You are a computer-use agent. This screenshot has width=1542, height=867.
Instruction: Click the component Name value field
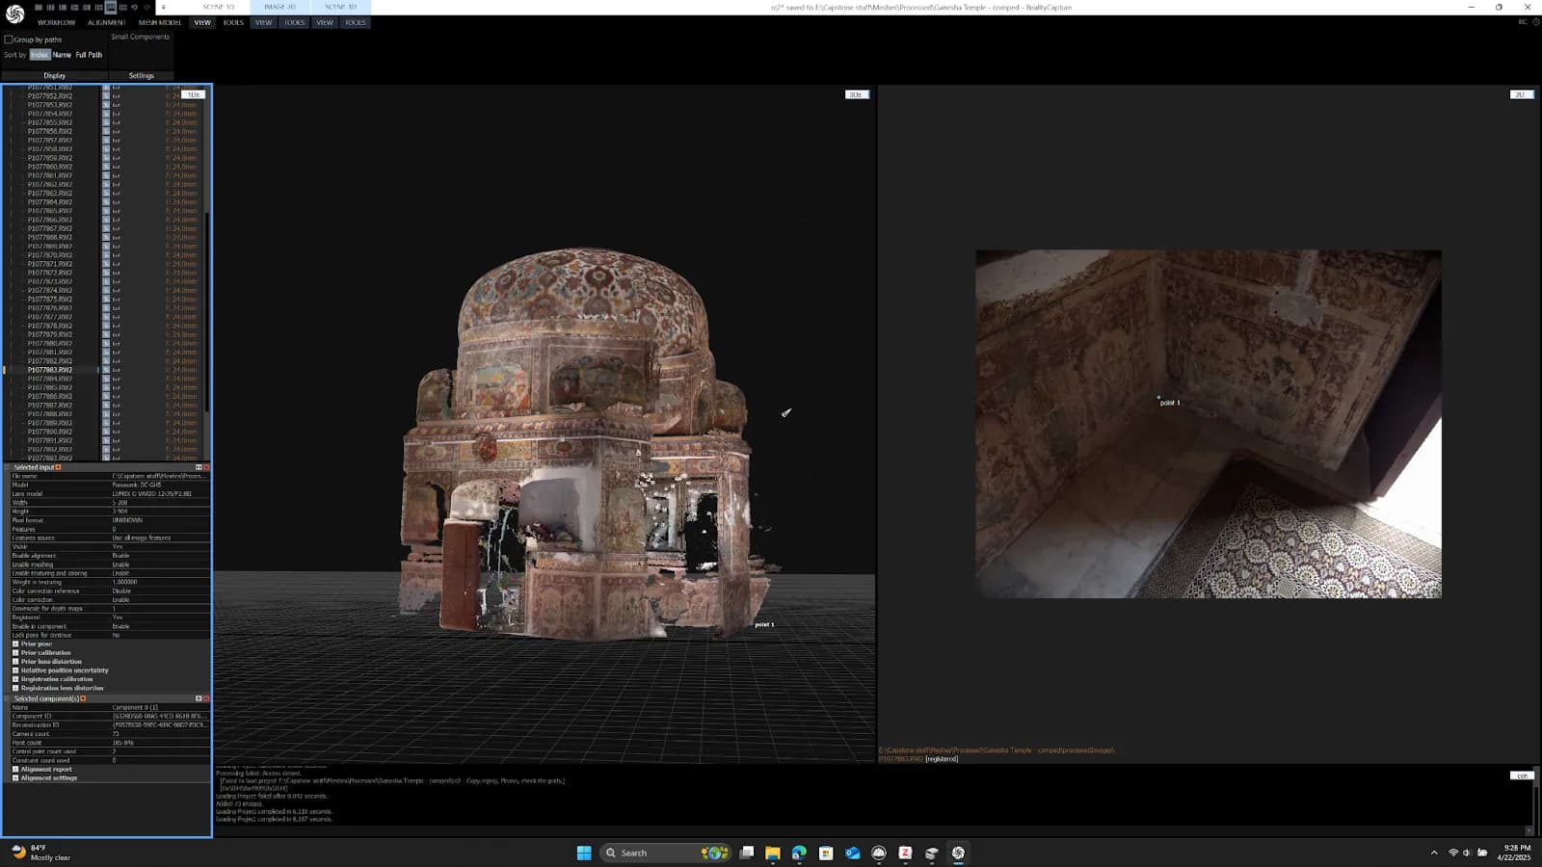pos(160,707)
